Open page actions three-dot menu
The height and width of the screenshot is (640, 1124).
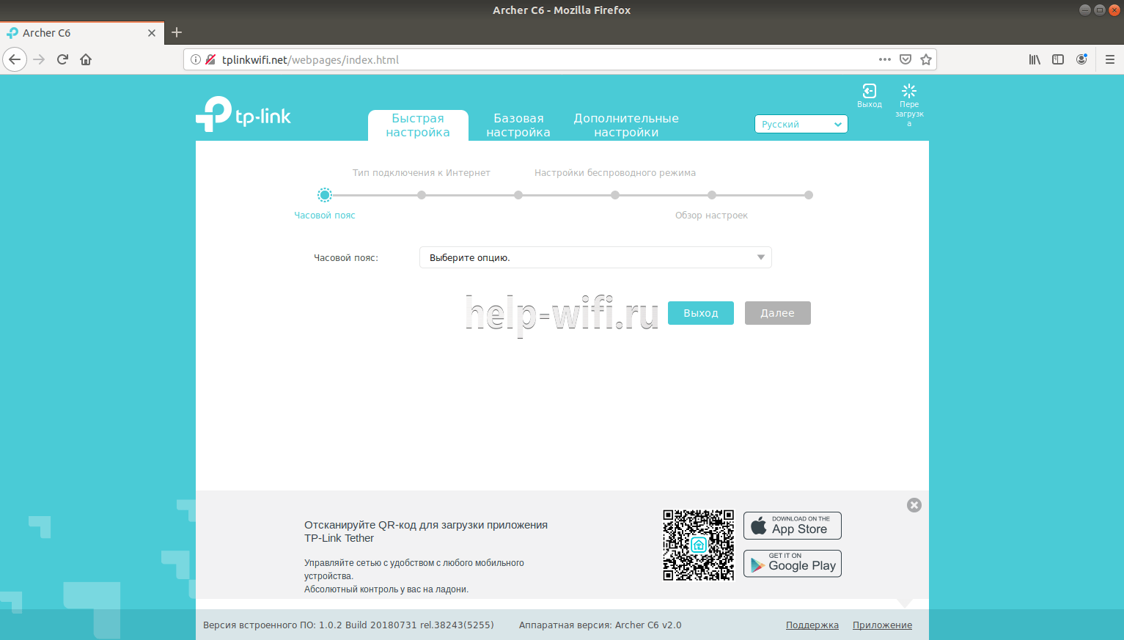885,59
